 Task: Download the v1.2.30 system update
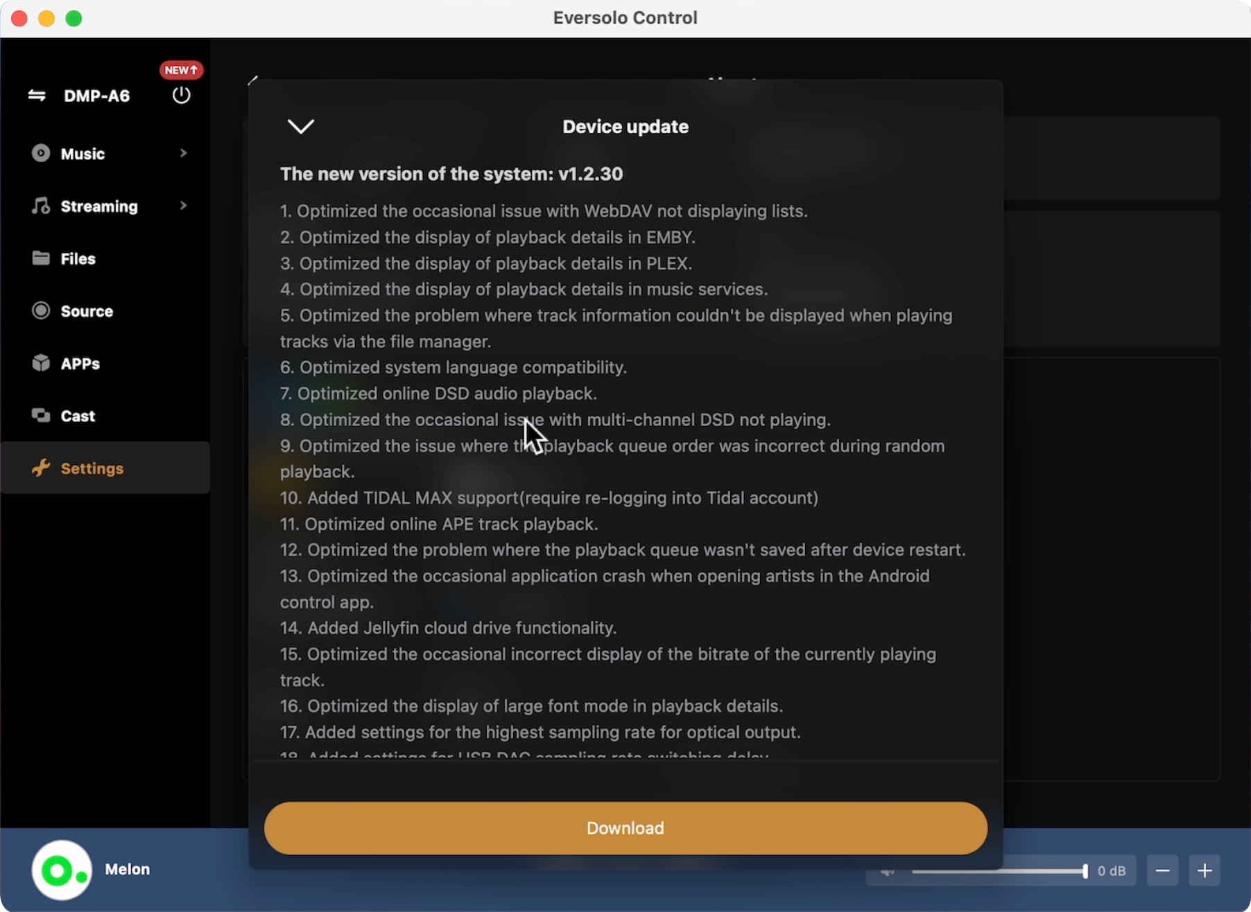tap(625, 828)
